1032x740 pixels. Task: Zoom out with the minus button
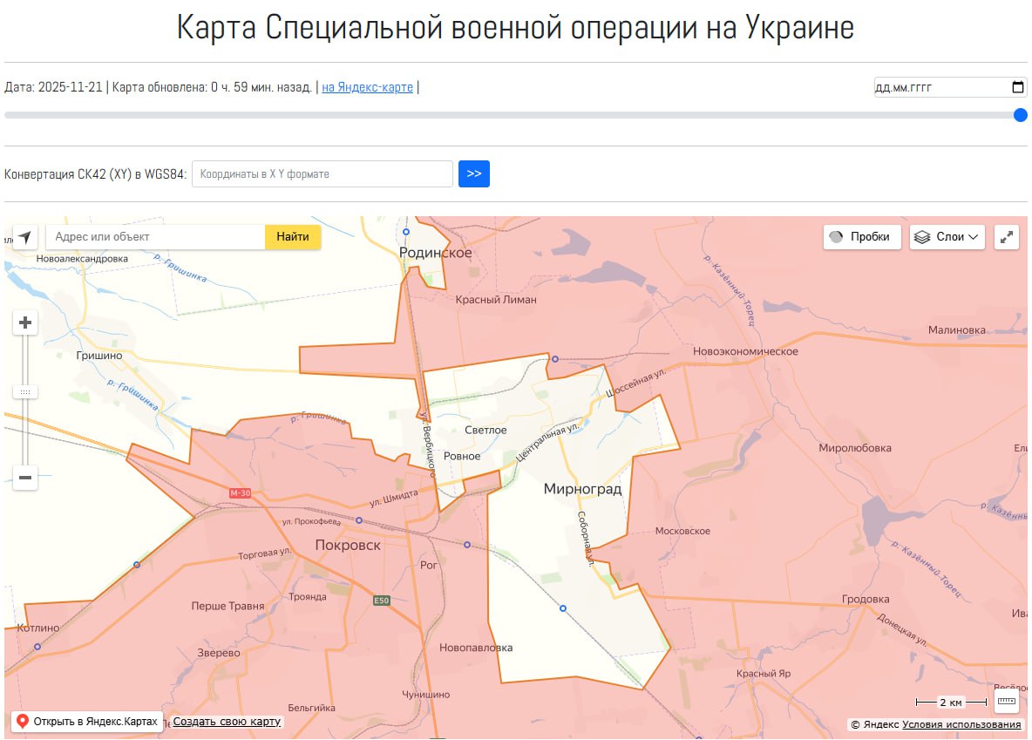tap(25, 478)
